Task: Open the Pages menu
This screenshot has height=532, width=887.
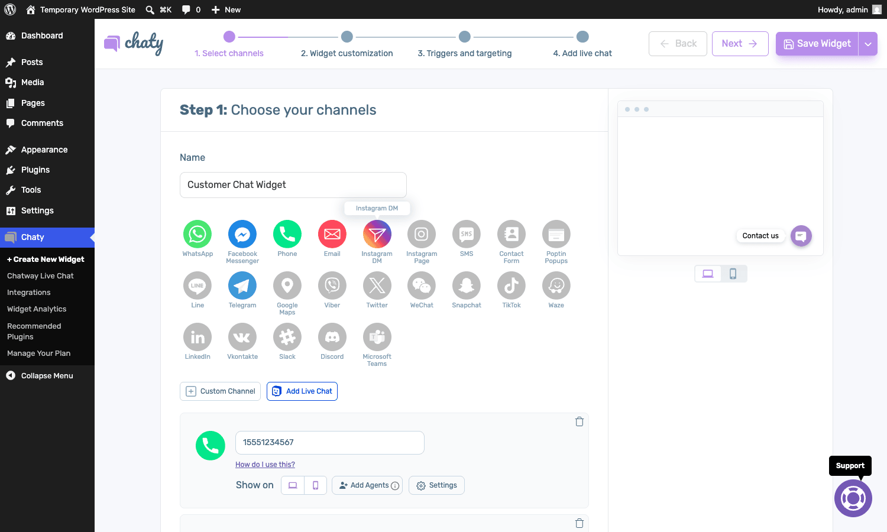Action: 47,103
